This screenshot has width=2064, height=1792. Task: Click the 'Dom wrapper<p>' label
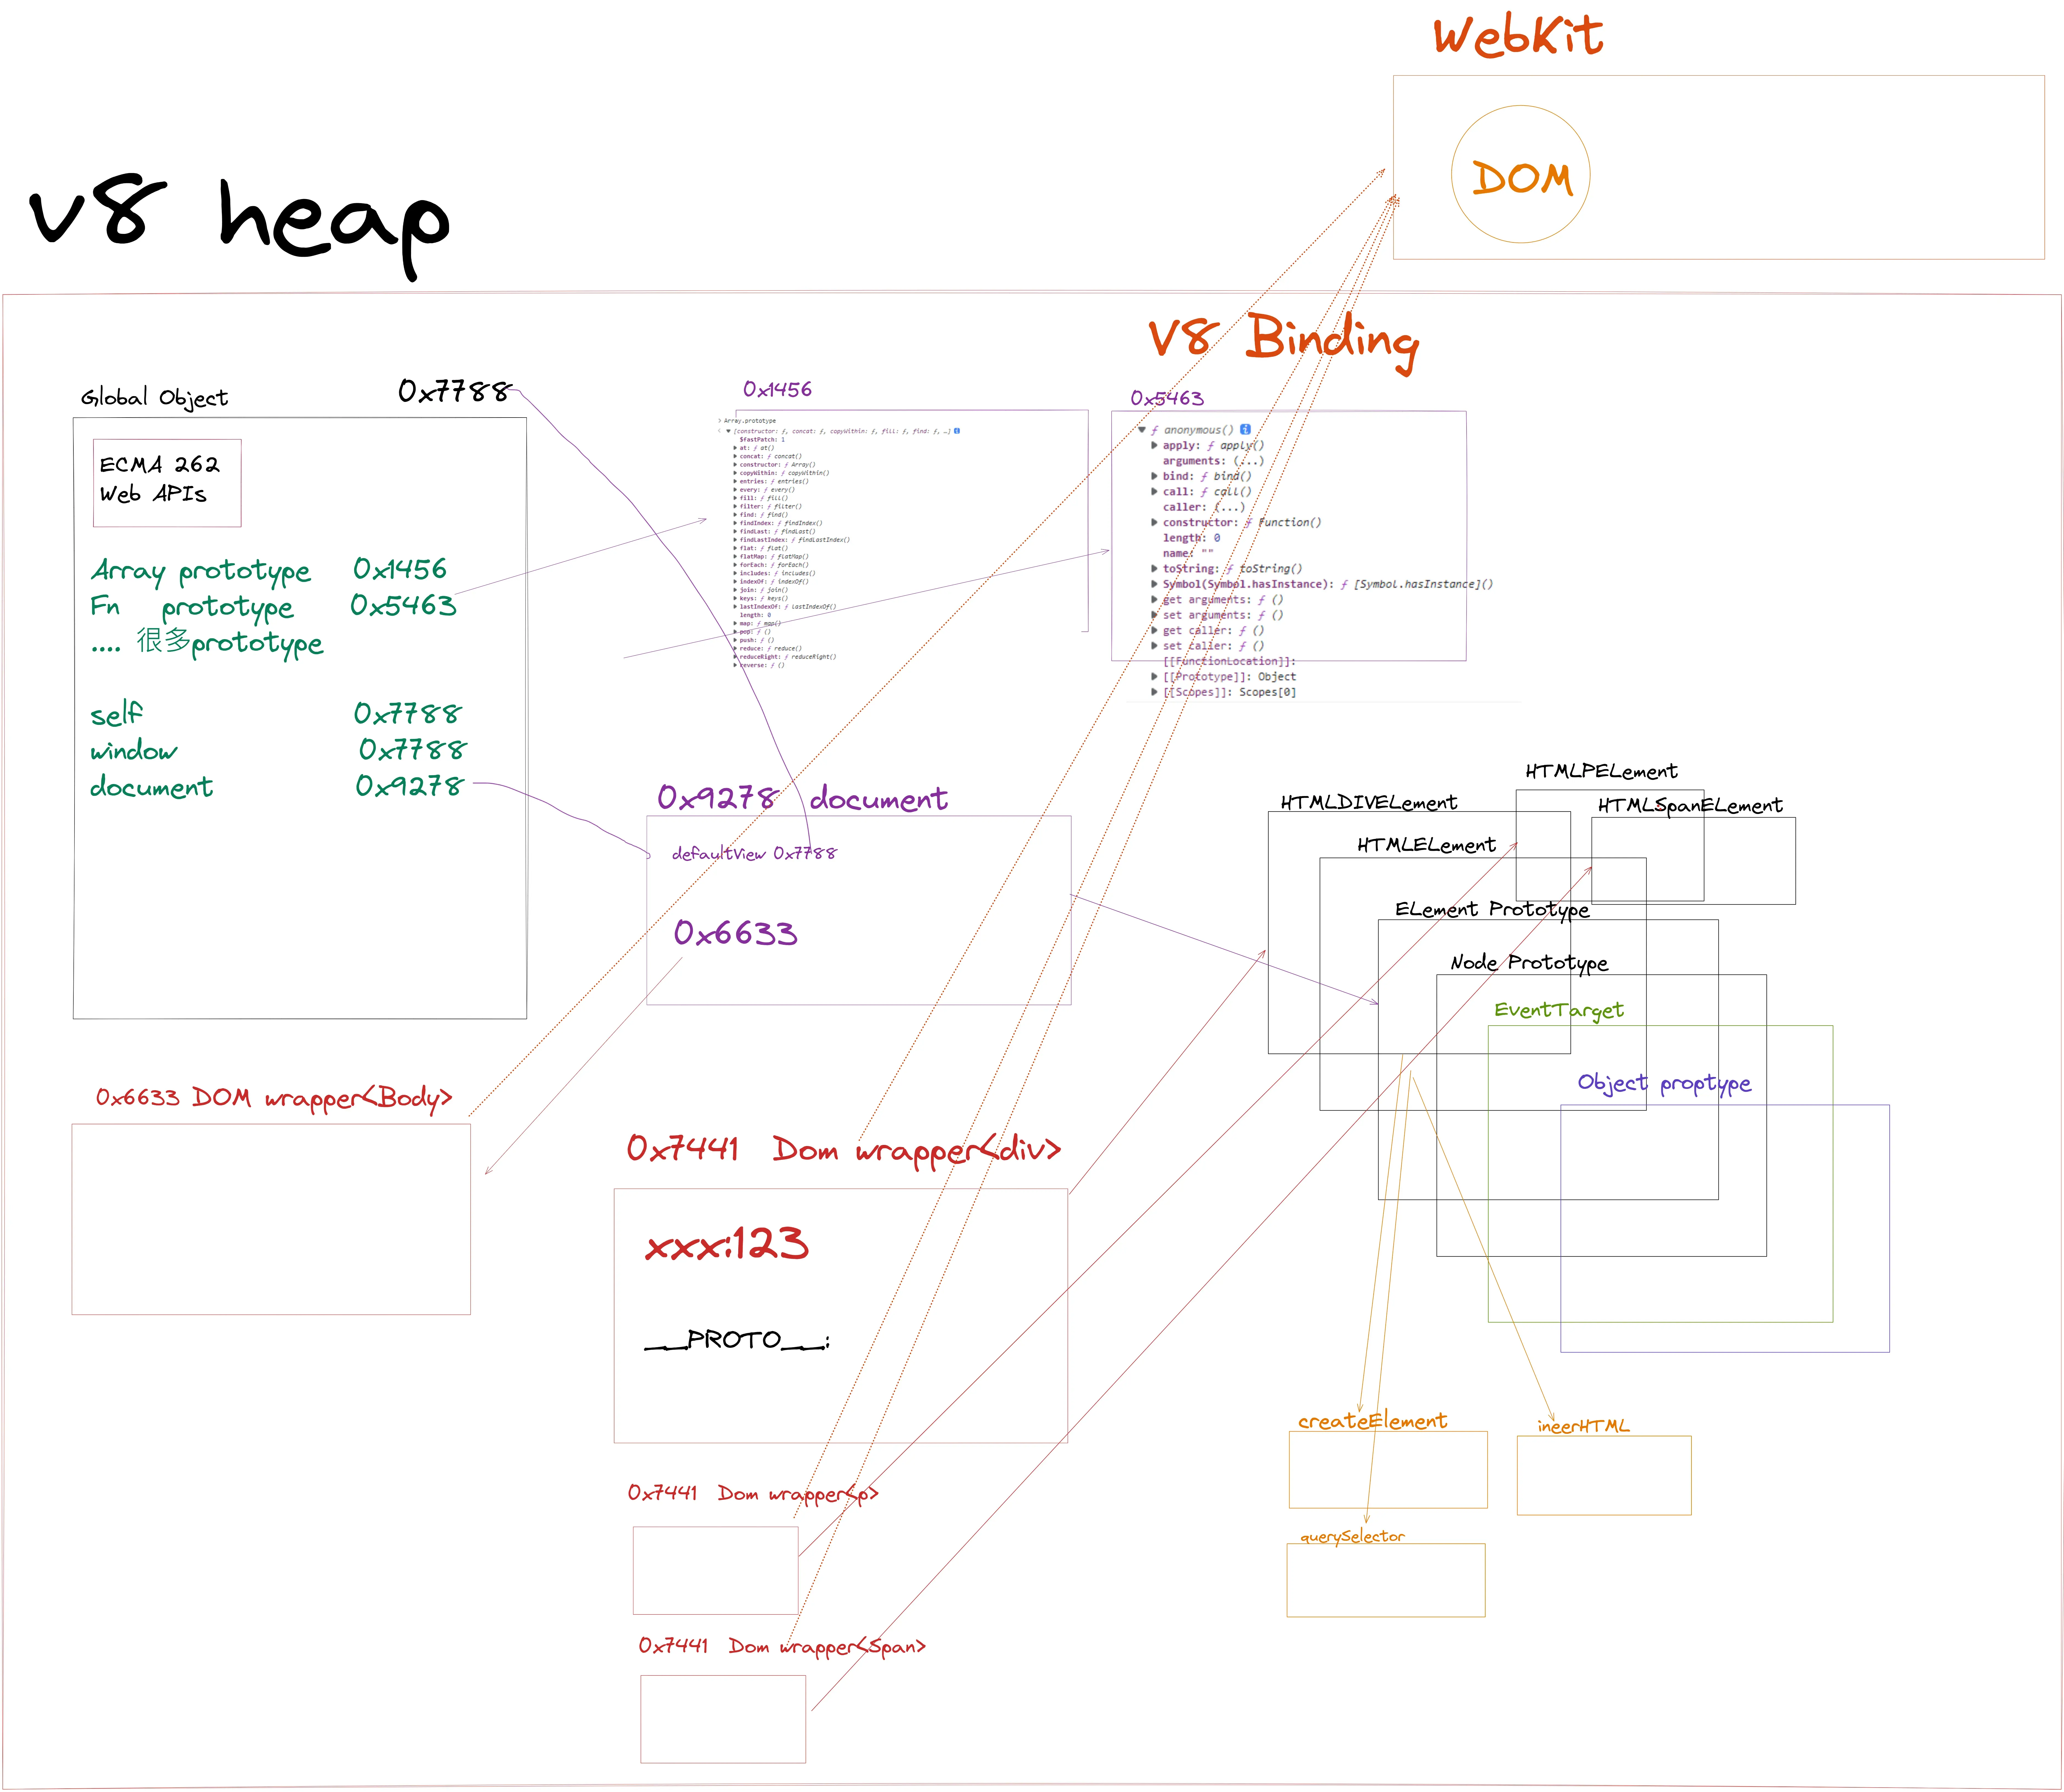pos(798,1494)
